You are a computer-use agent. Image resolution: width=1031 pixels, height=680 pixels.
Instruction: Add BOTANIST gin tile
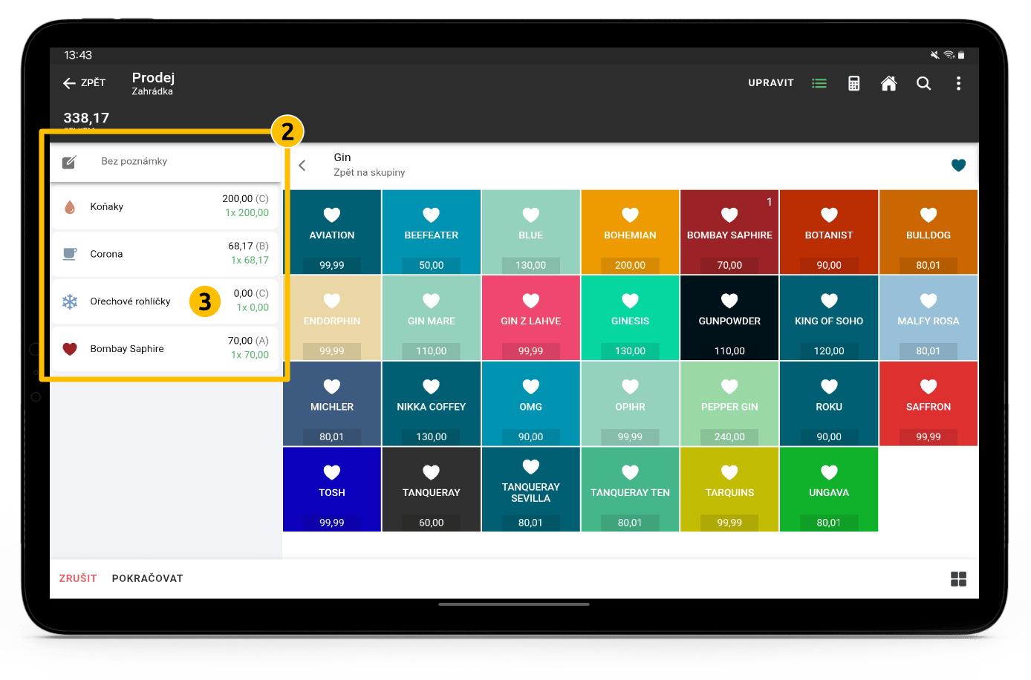point(829,232)
